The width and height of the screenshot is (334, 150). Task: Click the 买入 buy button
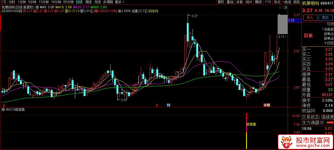pos(310,17)
